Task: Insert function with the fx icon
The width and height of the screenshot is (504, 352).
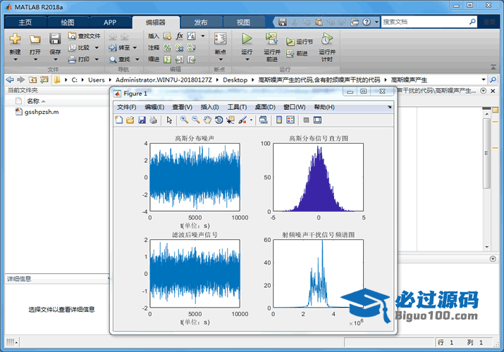Action: (179, 36)
